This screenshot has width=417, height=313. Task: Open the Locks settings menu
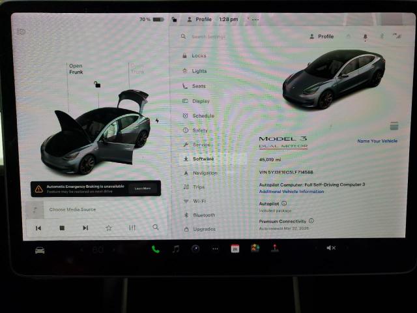click(194, 55)
